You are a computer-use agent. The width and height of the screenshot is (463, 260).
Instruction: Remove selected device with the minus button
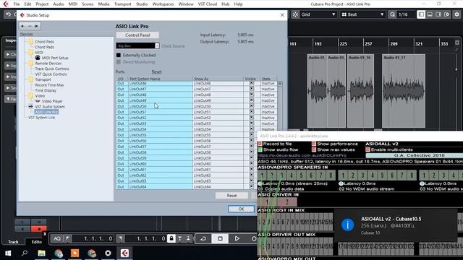pyautogui.click(x=30, y=26)
